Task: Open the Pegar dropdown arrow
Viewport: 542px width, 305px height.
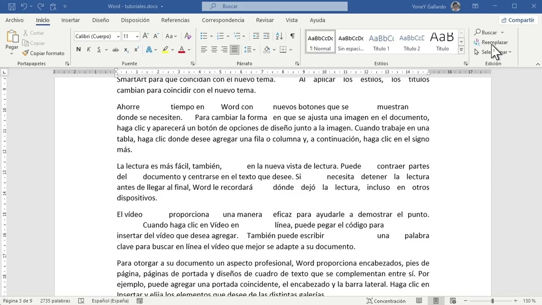Action: 12,53
